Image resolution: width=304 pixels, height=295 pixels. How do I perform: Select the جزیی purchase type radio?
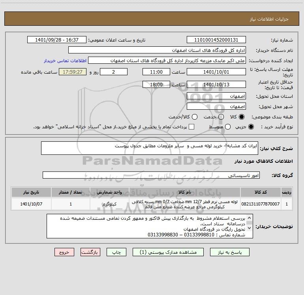coord(251,127)
